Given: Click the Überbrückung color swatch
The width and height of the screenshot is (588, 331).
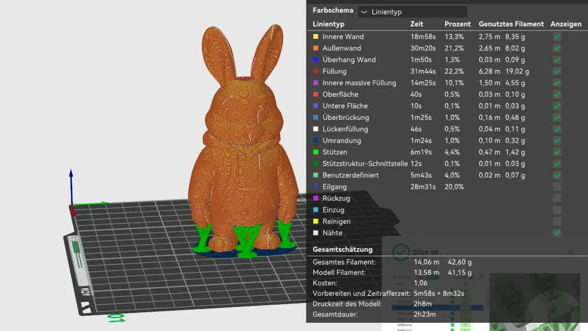Looking at the screenshot, I should tap(316, 117).
